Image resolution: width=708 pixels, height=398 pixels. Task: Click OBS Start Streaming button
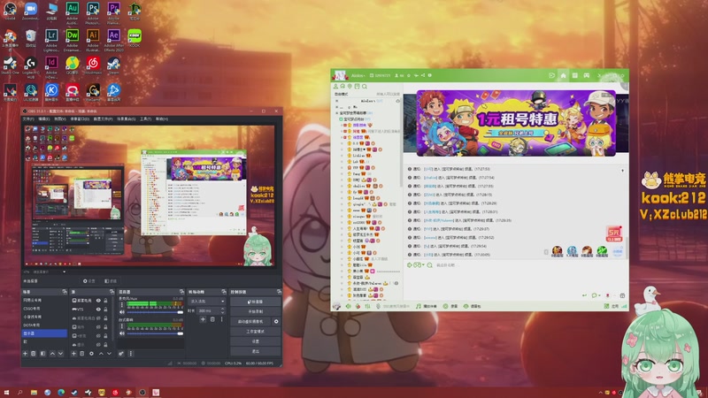(x=255, y=302)
